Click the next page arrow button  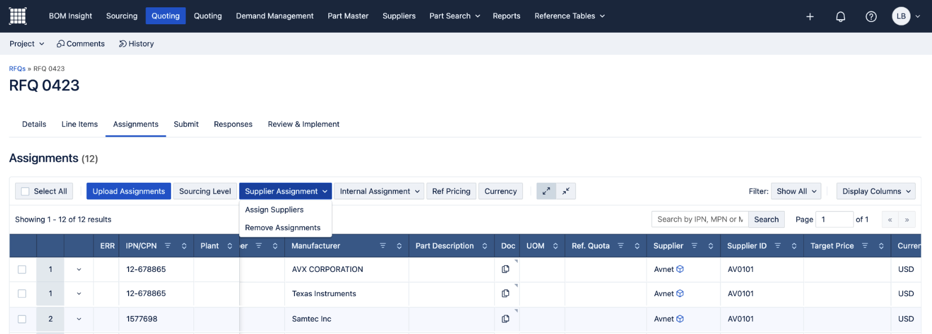click(907, 219)
